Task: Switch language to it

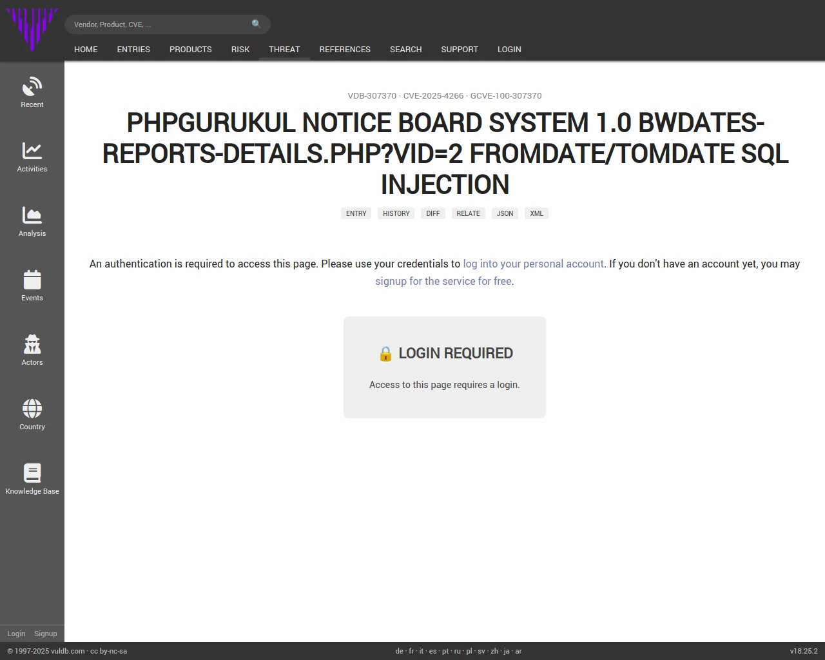Action: (422, 651)
